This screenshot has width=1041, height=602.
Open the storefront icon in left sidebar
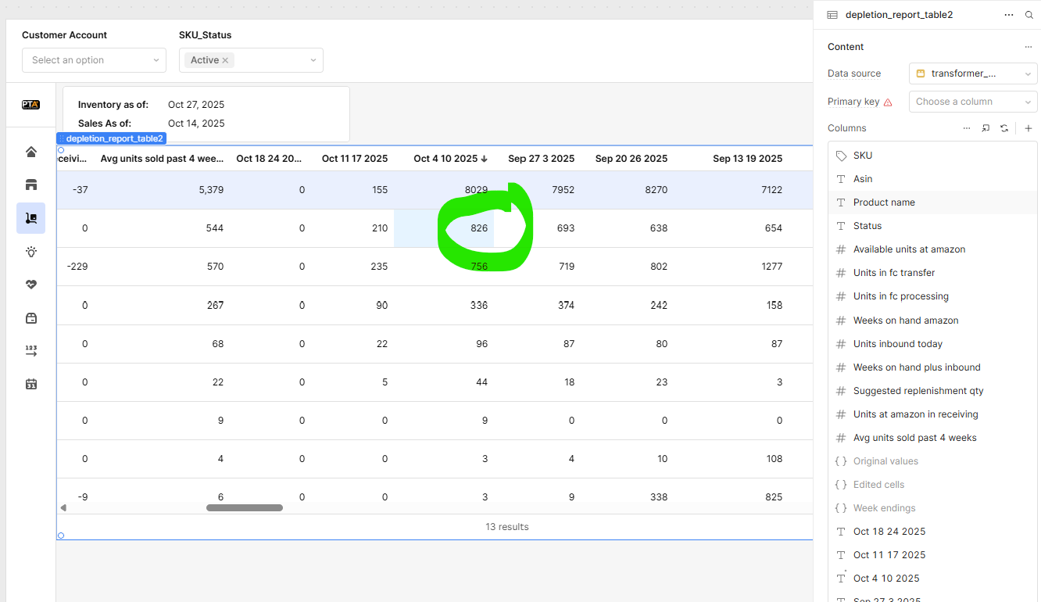click(31, 185)
